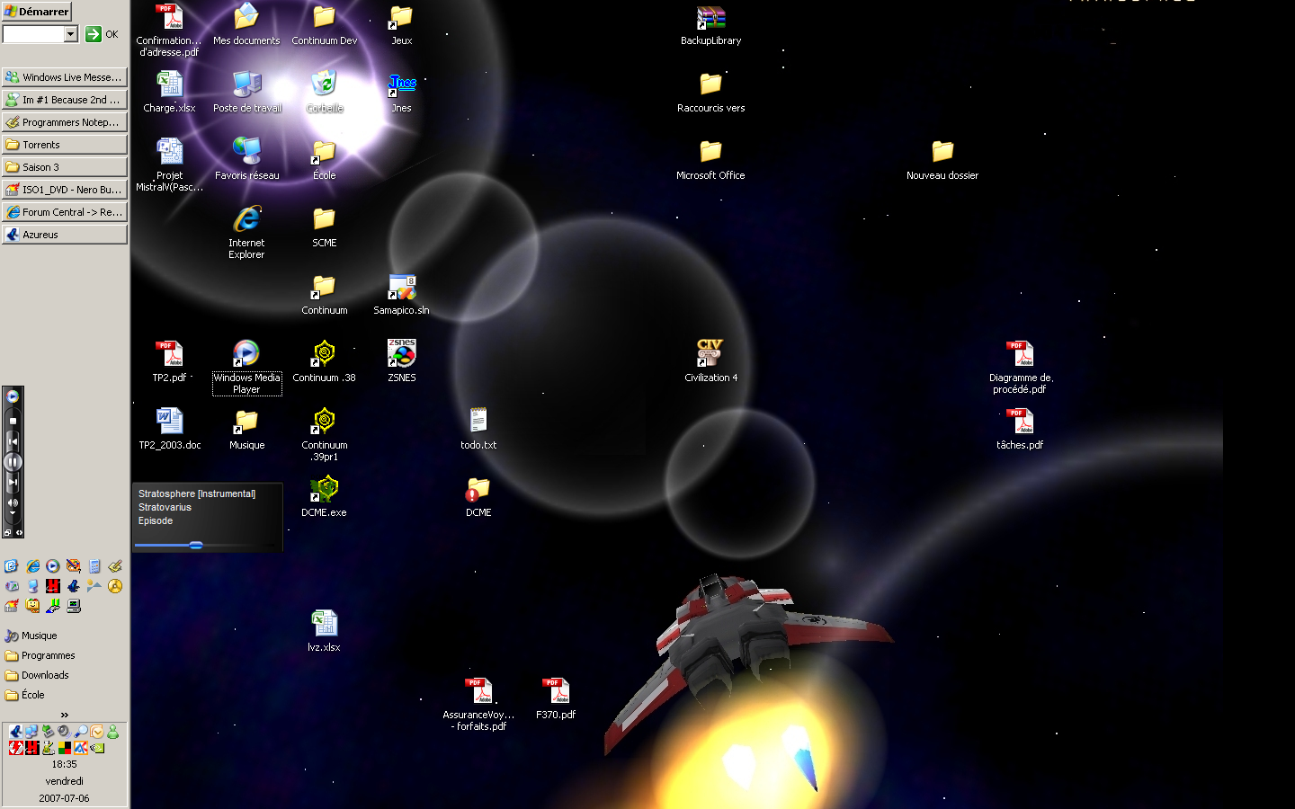This screenshot has height=809, width=1295.
Task: Launch Internet Explorer from quick launch
Action: tap(32, 566)
